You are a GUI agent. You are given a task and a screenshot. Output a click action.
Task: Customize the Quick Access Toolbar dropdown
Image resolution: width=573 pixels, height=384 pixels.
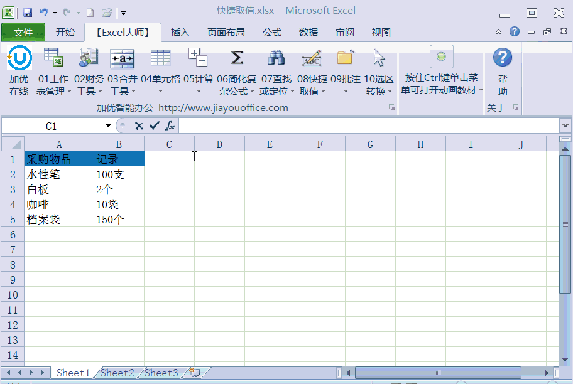[x=124, y=13]
